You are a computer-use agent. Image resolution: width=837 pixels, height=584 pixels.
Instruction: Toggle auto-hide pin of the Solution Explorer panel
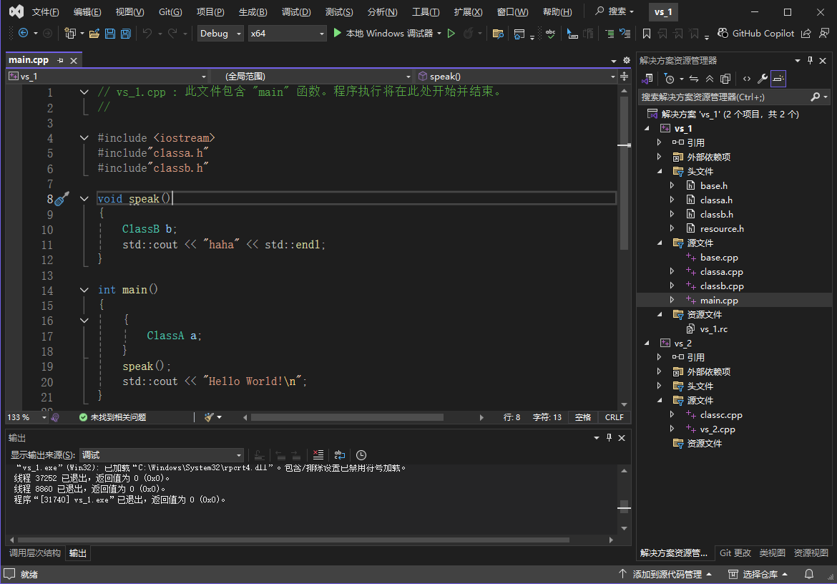tap(810, 60)
